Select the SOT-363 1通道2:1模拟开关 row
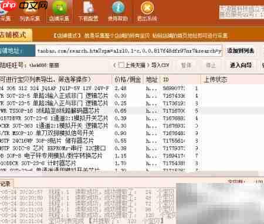 (132, 126)
